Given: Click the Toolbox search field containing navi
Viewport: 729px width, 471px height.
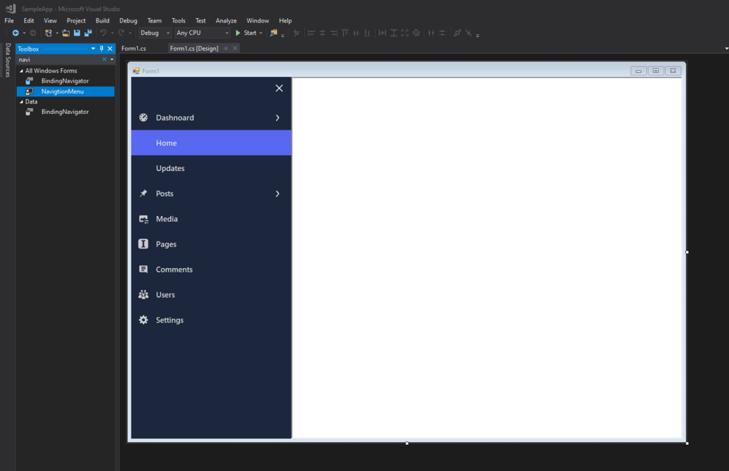Looking at the screenshot, I should (x=59, y=59).
